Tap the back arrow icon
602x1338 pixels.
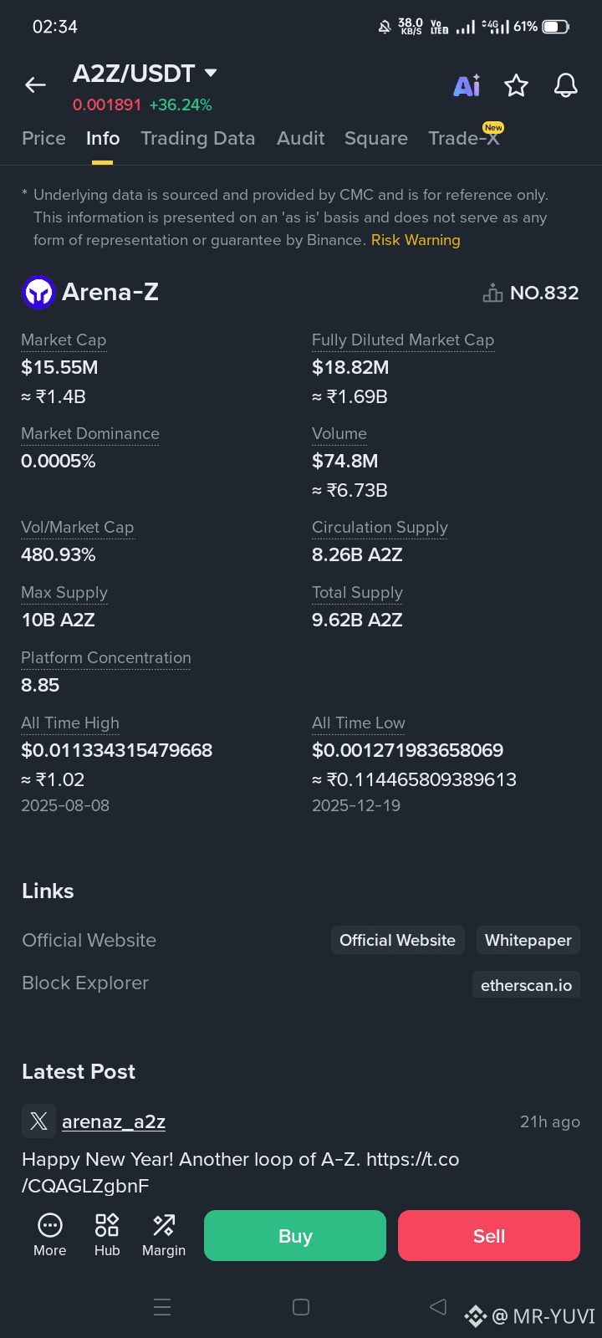tap(35, 84)
